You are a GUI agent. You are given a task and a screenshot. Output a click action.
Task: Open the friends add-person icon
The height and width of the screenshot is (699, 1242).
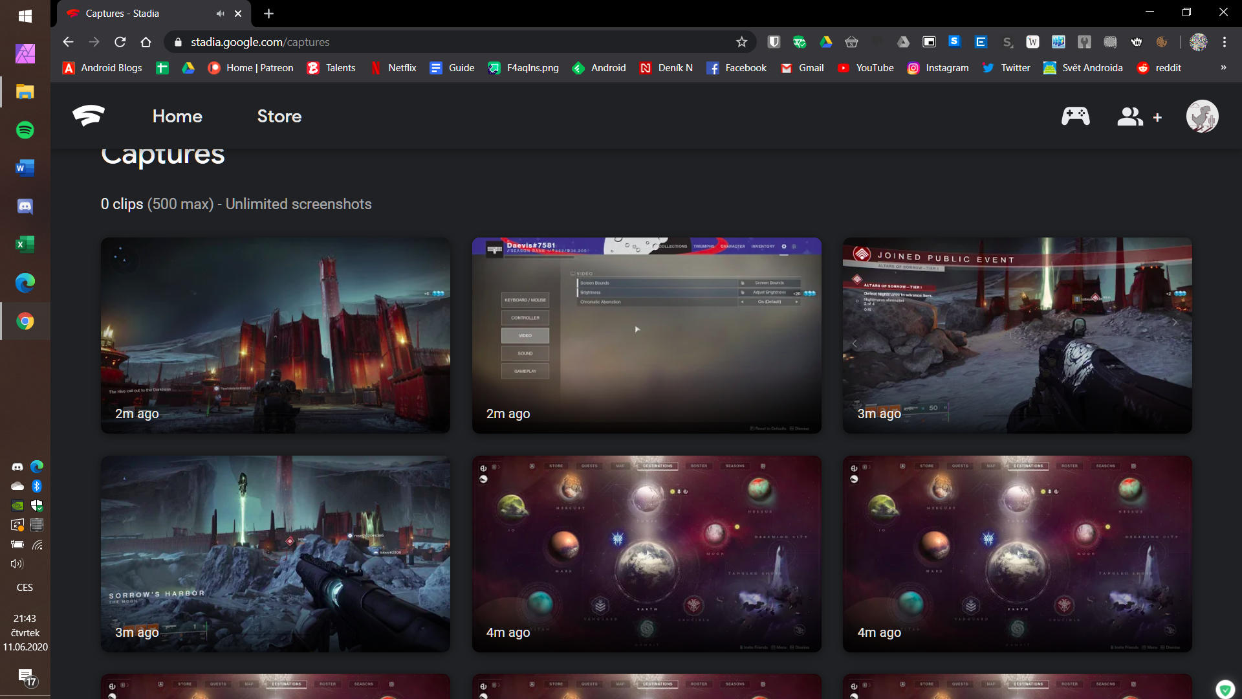(x=1138, y=116)
